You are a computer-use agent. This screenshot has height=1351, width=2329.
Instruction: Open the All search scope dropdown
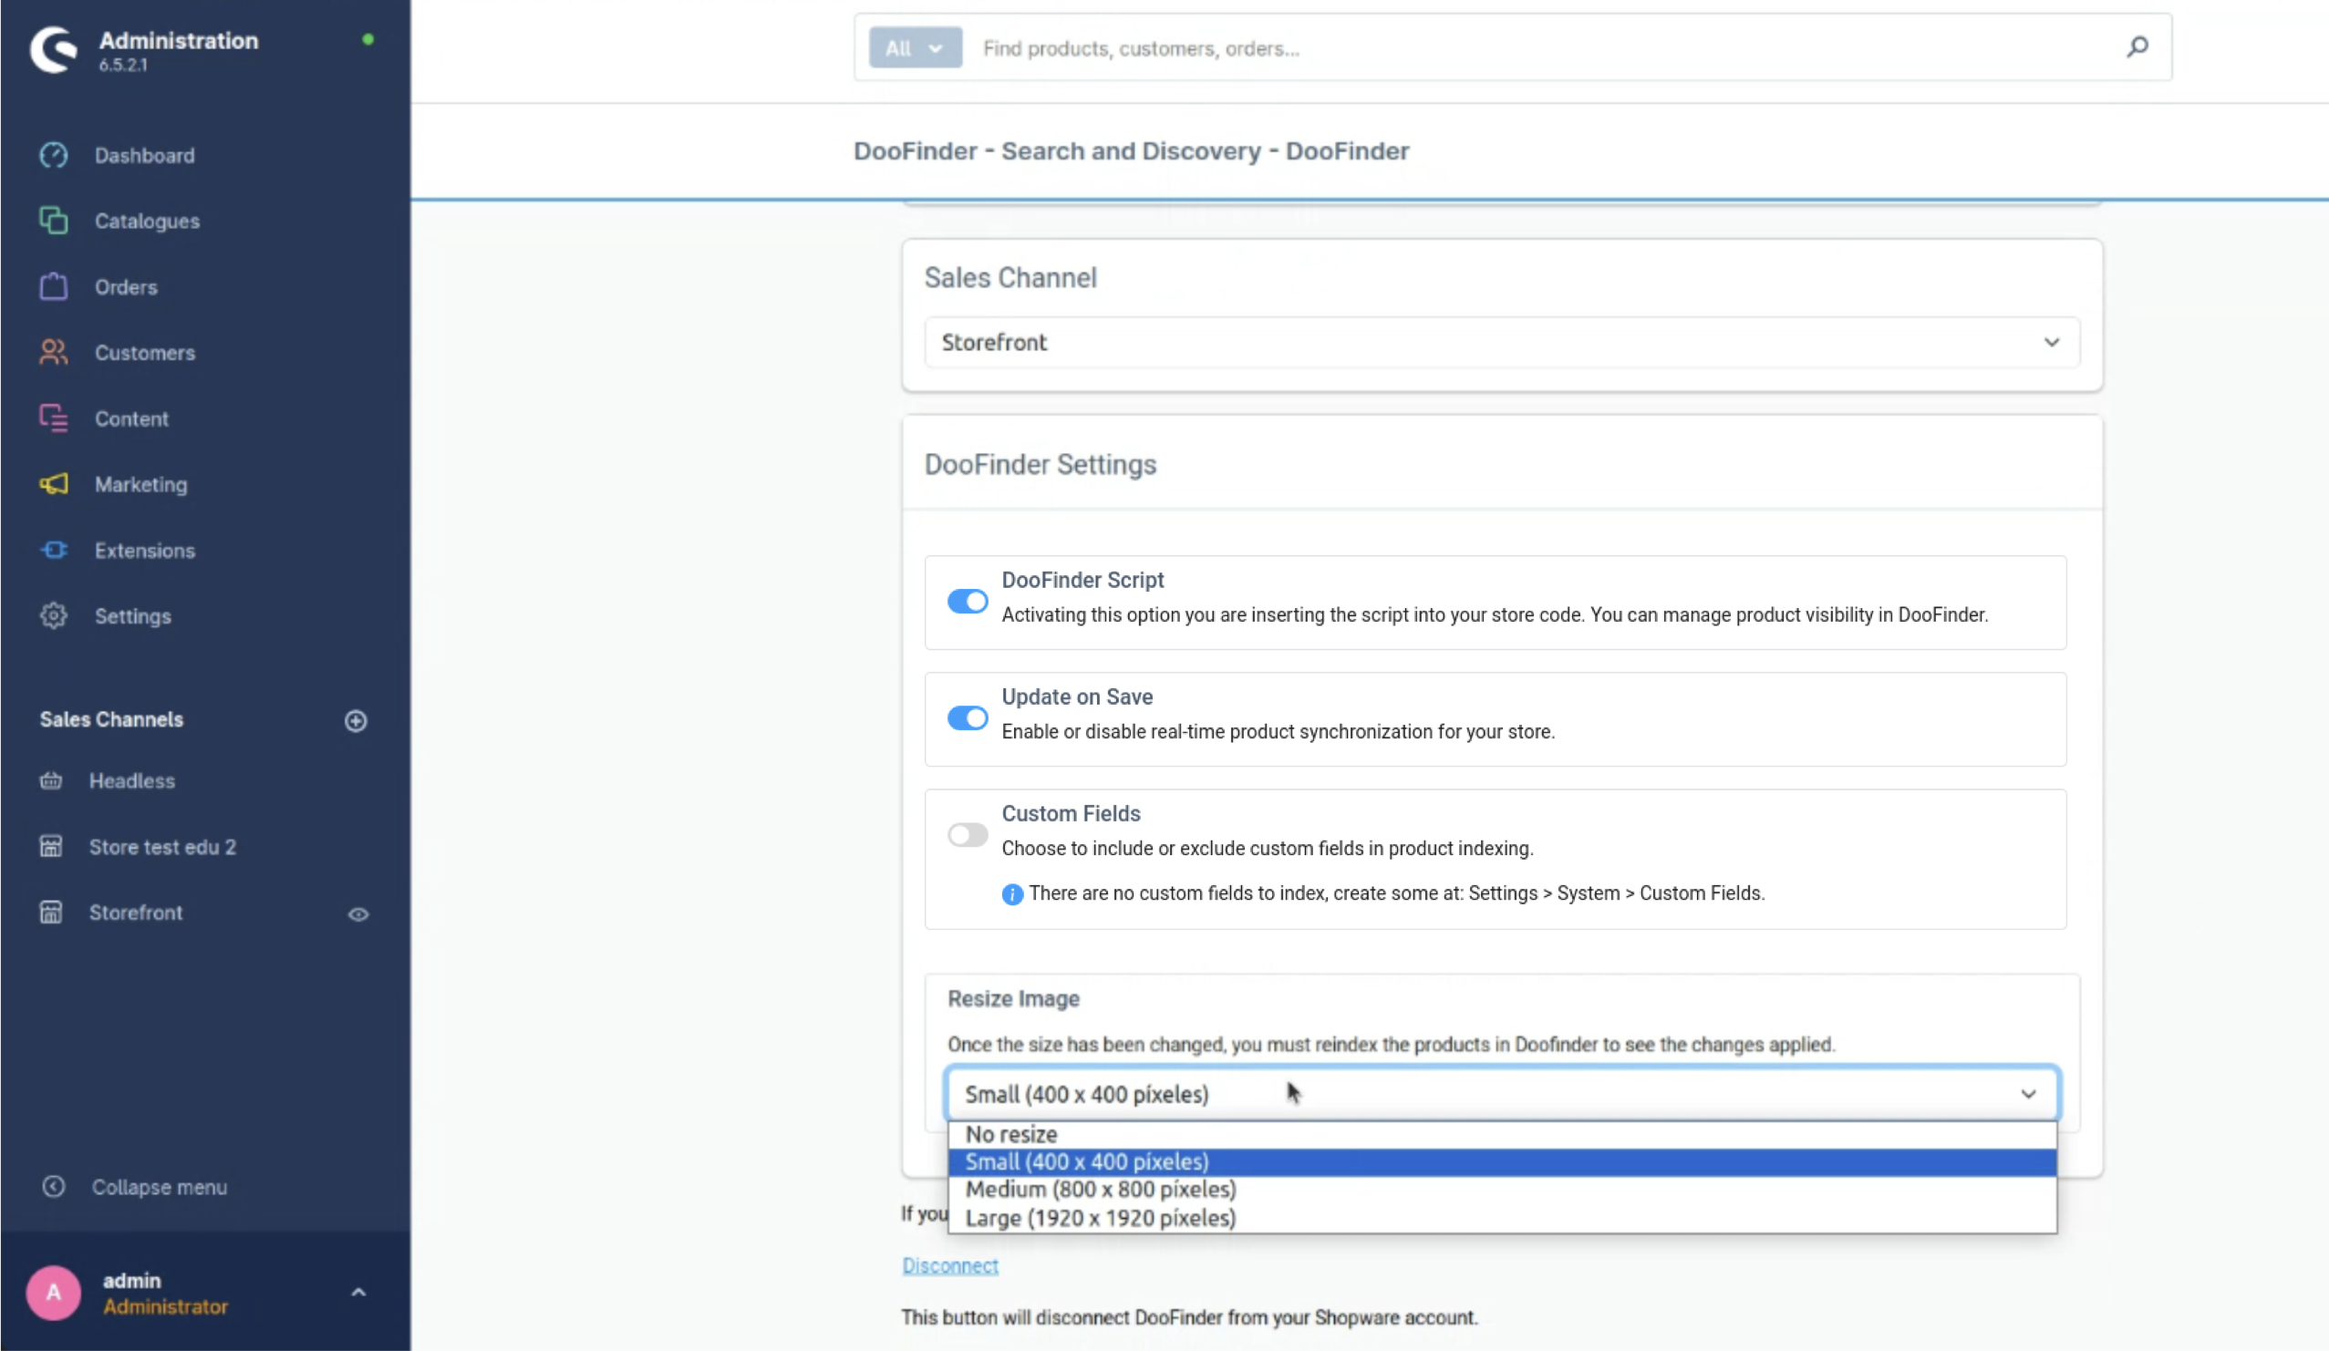[915, 48]
